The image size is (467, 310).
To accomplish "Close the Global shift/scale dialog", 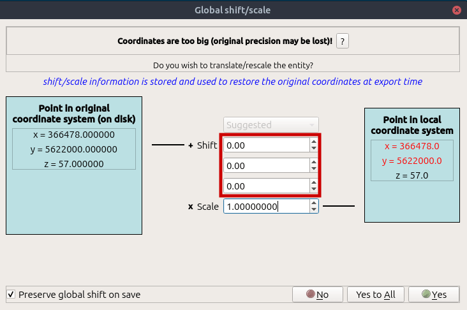I will (x=457, y=10).
